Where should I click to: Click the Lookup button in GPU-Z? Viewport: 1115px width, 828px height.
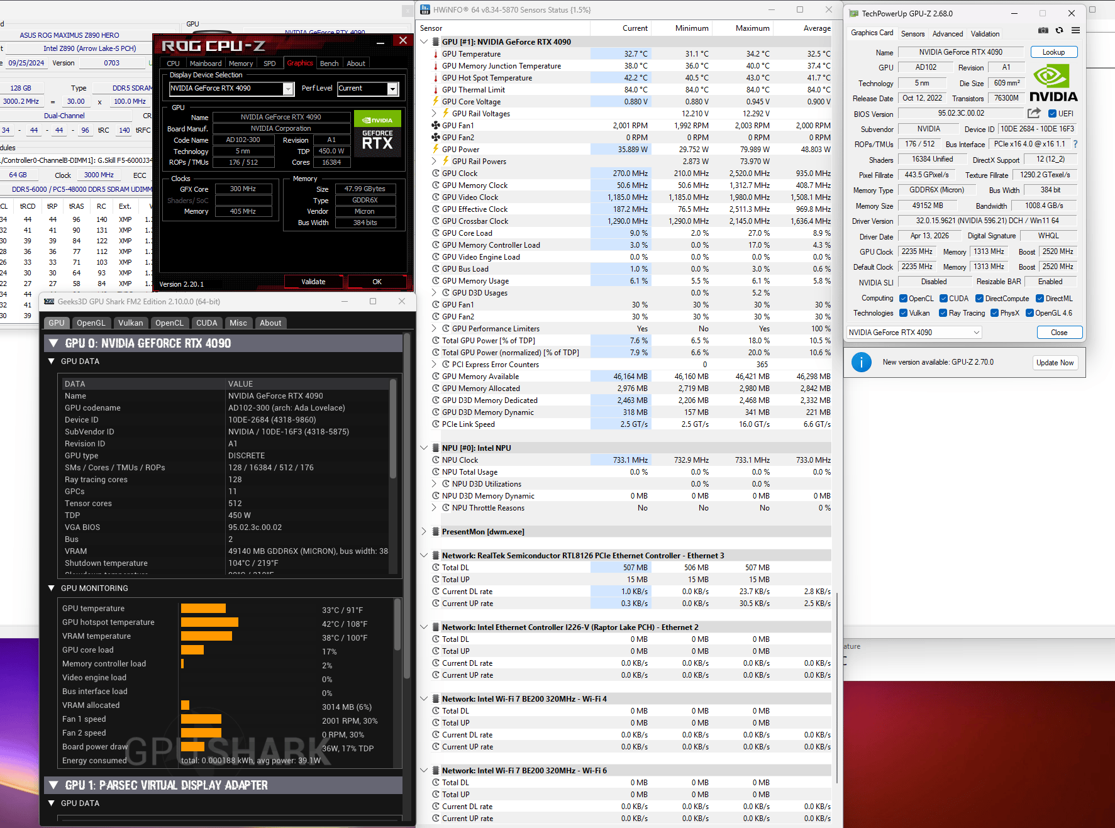(1053, 52)
